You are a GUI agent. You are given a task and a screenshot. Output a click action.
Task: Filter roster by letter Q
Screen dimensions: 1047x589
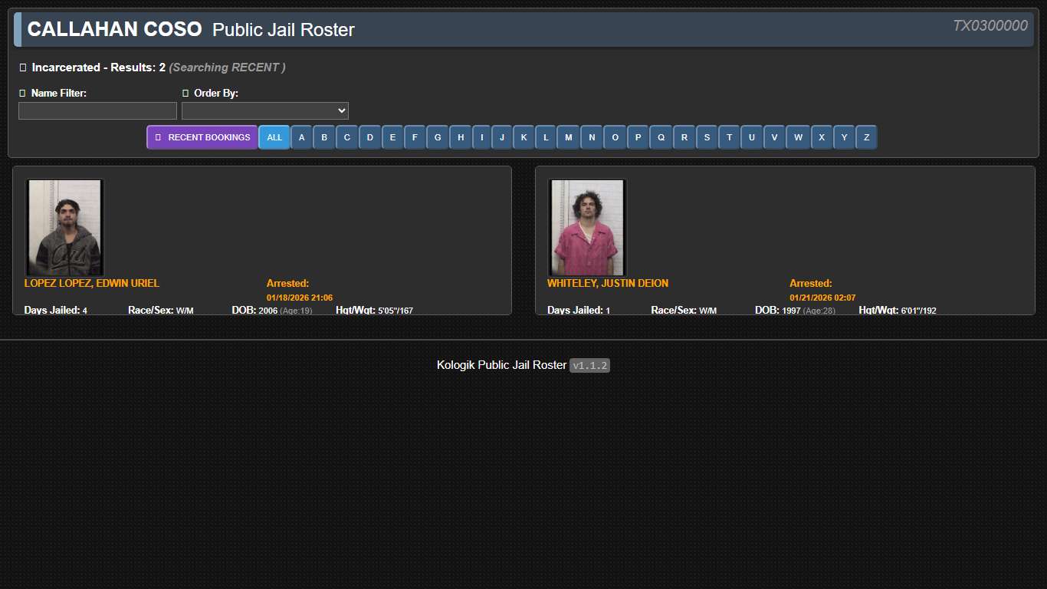pos(661,137)
